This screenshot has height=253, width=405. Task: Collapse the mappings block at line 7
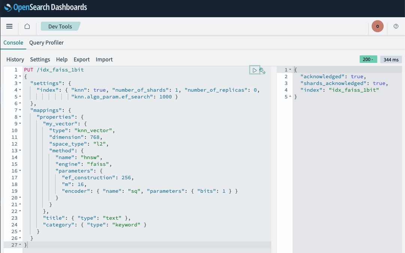point(20,110)
